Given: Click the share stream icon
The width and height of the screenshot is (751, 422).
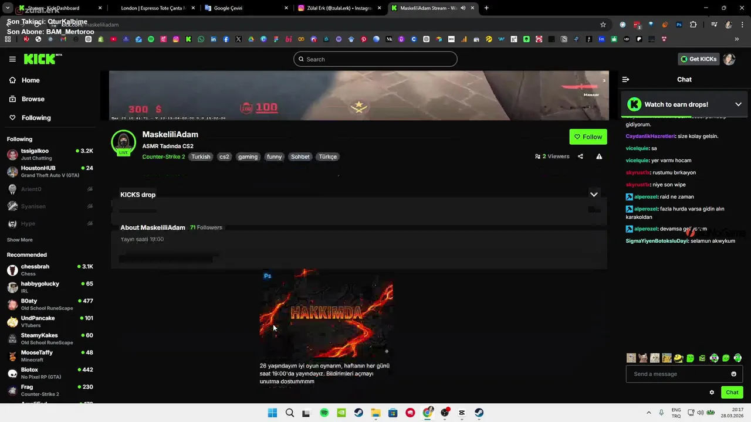Looking at the screenshot, I should coord(580,156).
